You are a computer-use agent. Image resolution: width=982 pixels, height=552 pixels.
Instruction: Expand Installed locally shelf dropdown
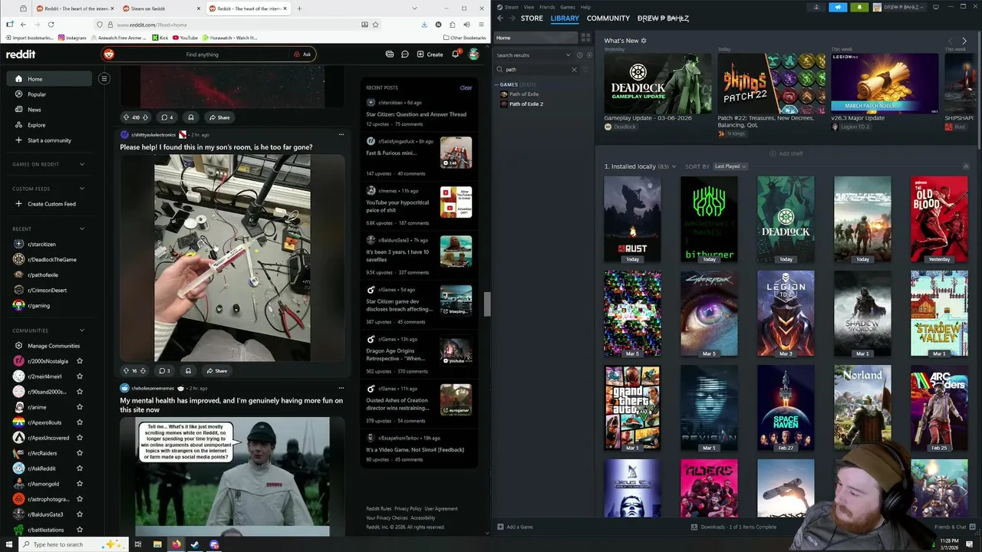pos(674,166)
